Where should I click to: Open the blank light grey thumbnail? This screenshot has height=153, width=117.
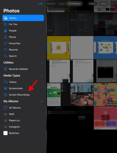pos(82,48)
